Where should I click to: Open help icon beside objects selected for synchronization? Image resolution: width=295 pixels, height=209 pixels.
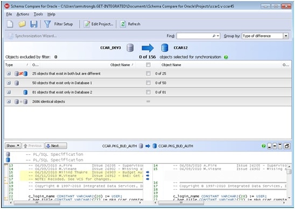click(x=226, y=57)
